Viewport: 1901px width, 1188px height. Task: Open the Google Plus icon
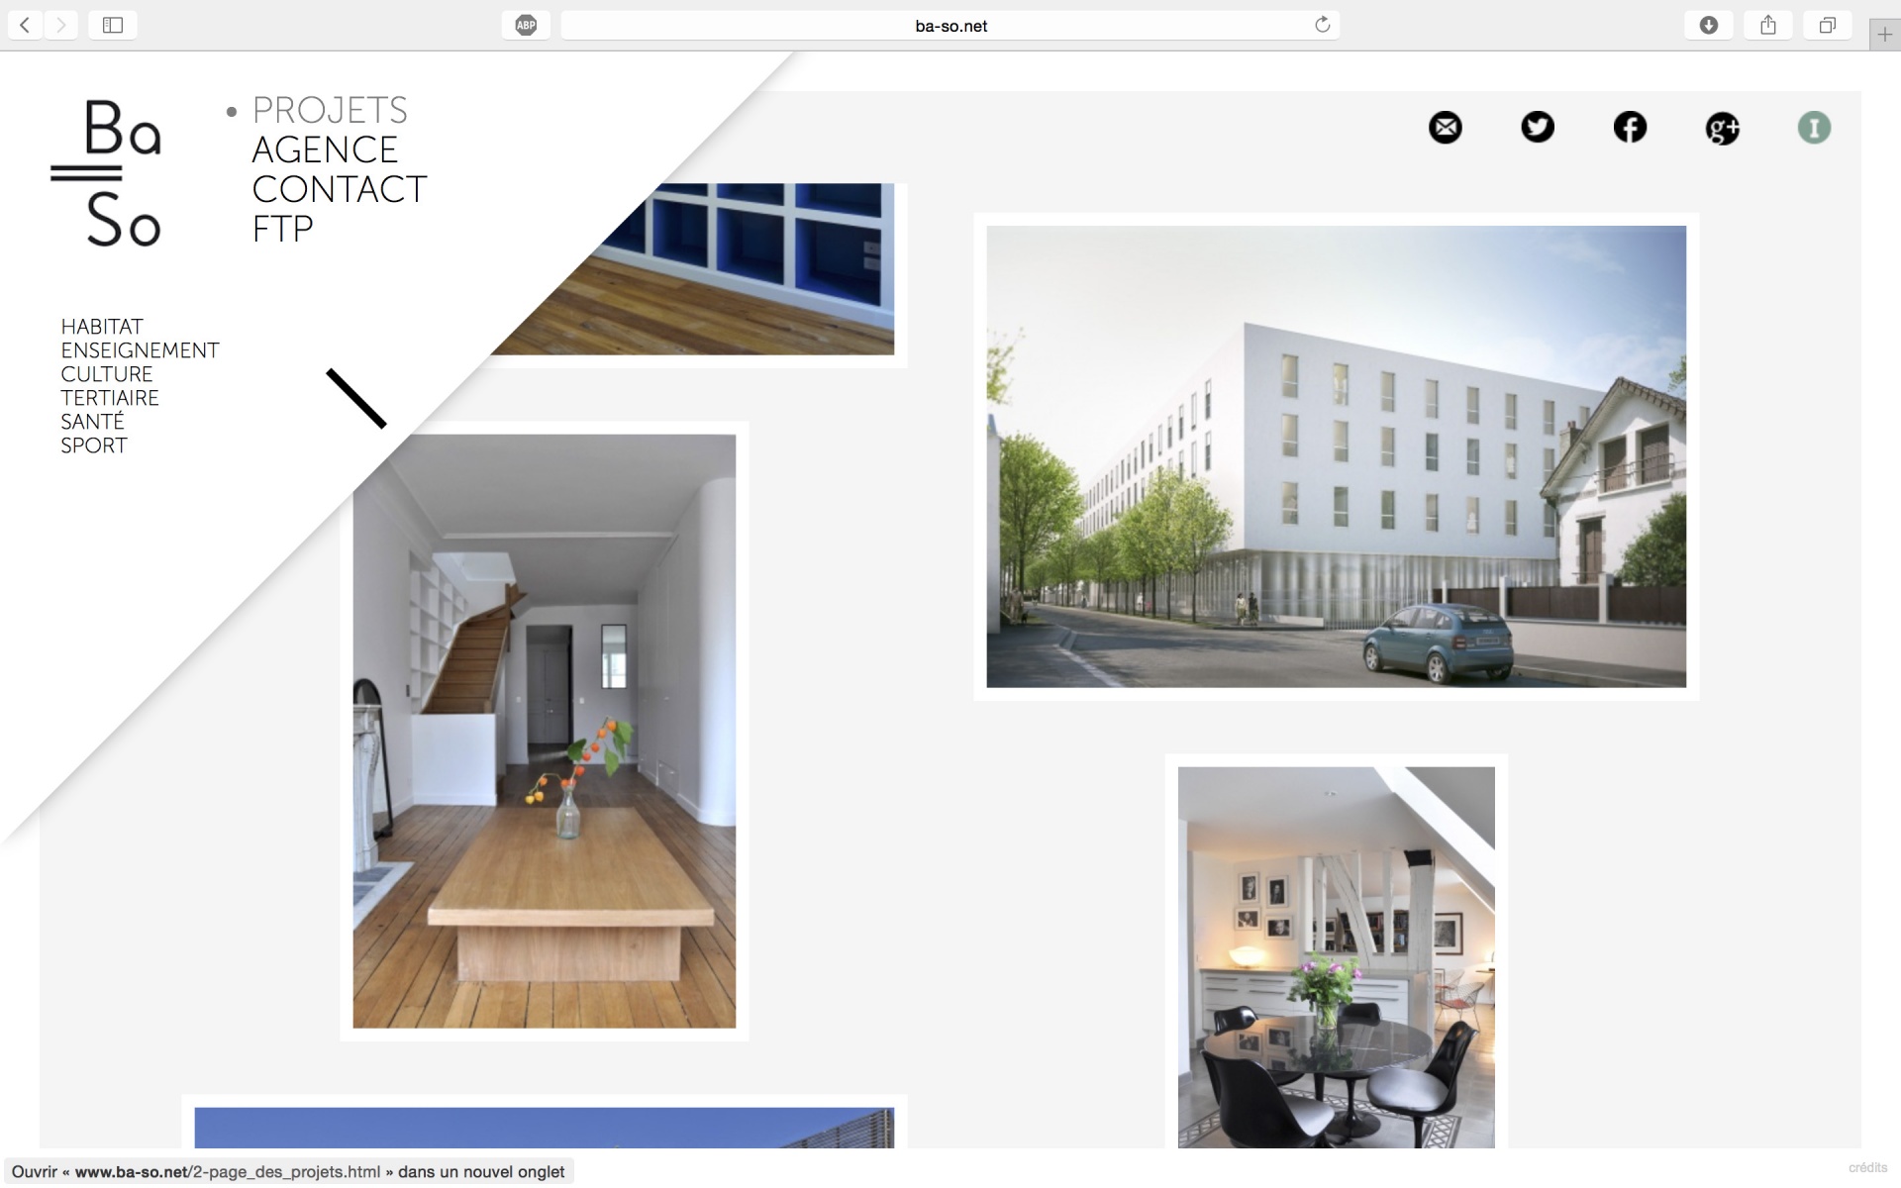pyautogui.click(x=1723, y=128)
